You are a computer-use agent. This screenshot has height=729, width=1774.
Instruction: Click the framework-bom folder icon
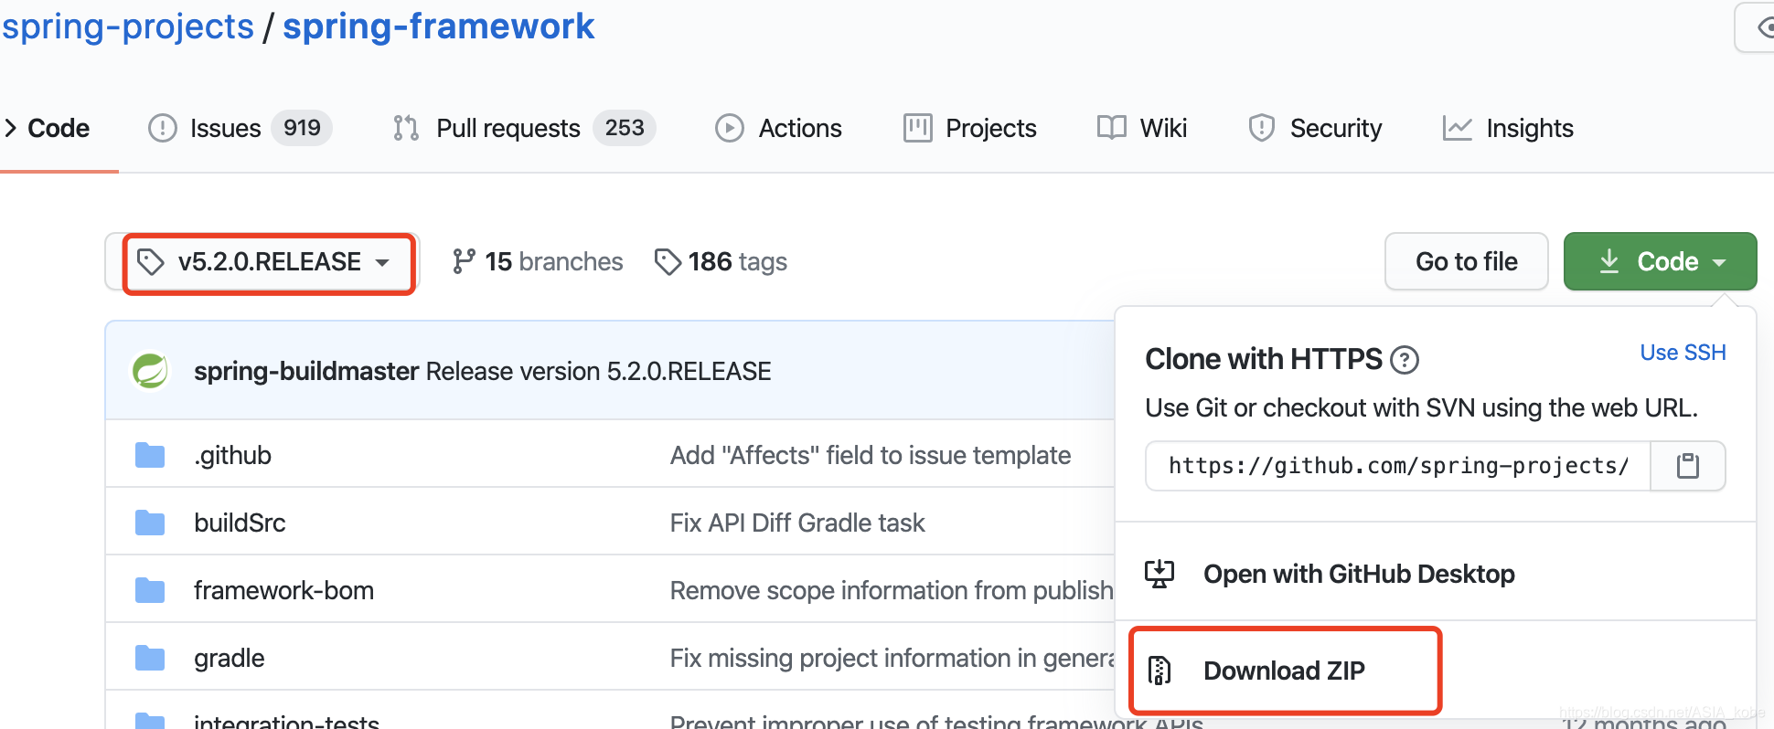[x=150, y=590]
